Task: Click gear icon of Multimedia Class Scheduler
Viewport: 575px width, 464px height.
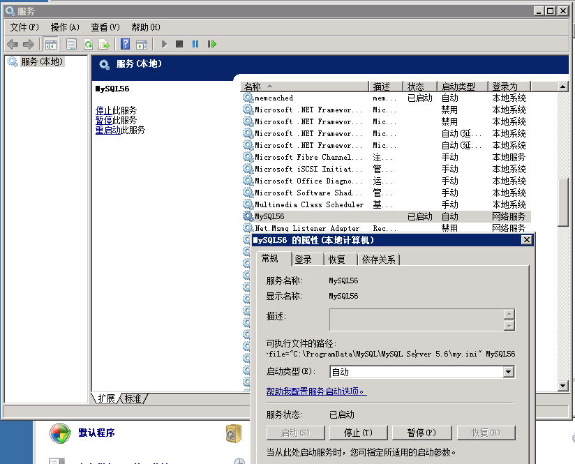Action: click(248, 204)
